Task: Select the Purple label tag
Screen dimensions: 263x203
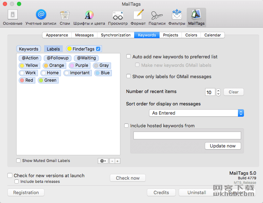Action: pyautogui.click(x=80, y=65)
